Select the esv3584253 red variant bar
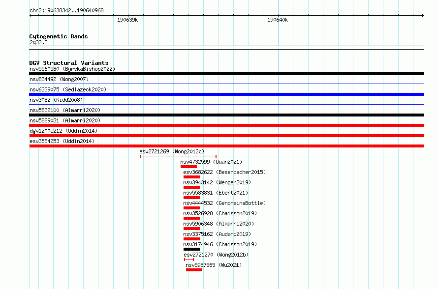 pos(226,146)
